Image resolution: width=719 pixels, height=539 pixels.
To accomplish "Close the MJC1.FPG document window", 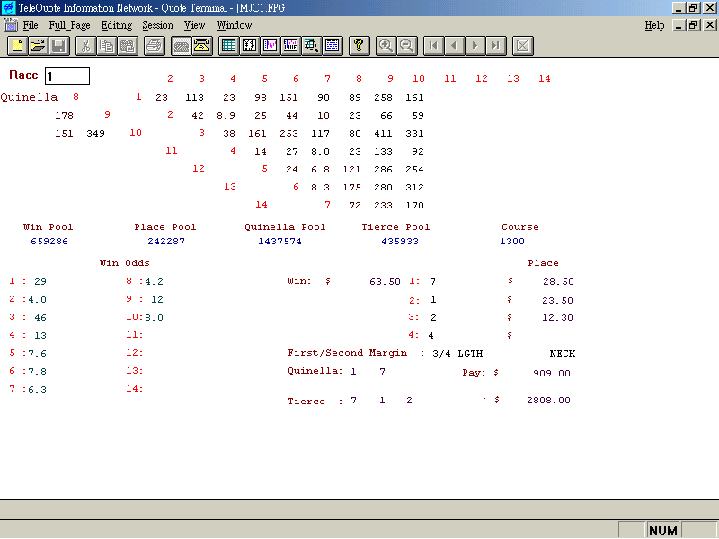I will pyautogui.click(x=709, y=25).
